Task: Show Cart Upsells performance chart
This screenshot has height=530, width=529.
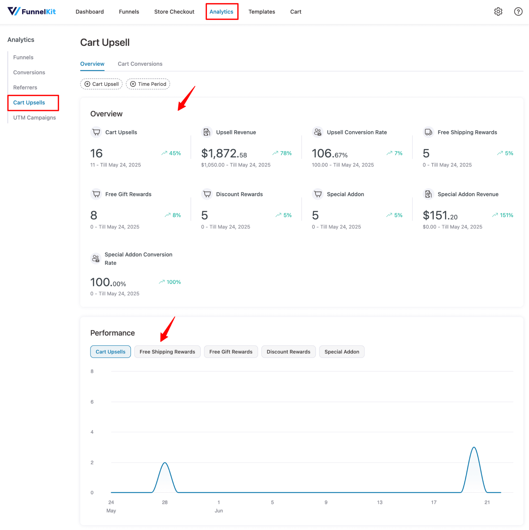Action: pos(110,352)
